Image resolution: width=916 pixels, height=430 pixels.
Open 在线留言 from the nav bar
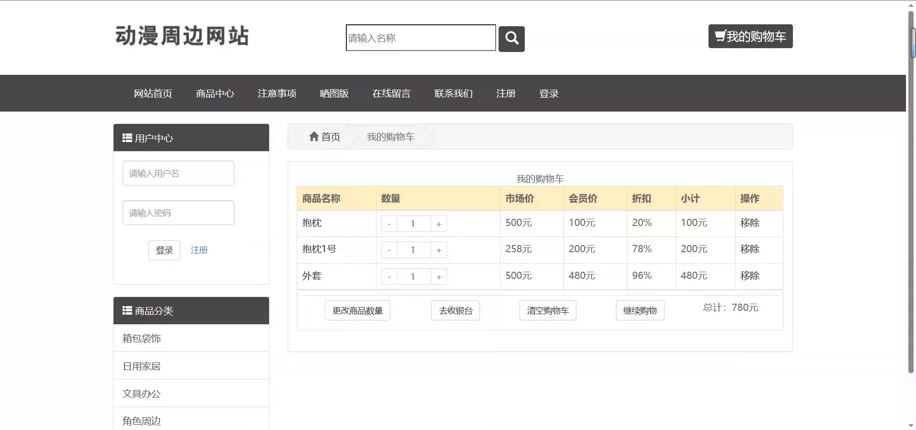click(391, 93)
